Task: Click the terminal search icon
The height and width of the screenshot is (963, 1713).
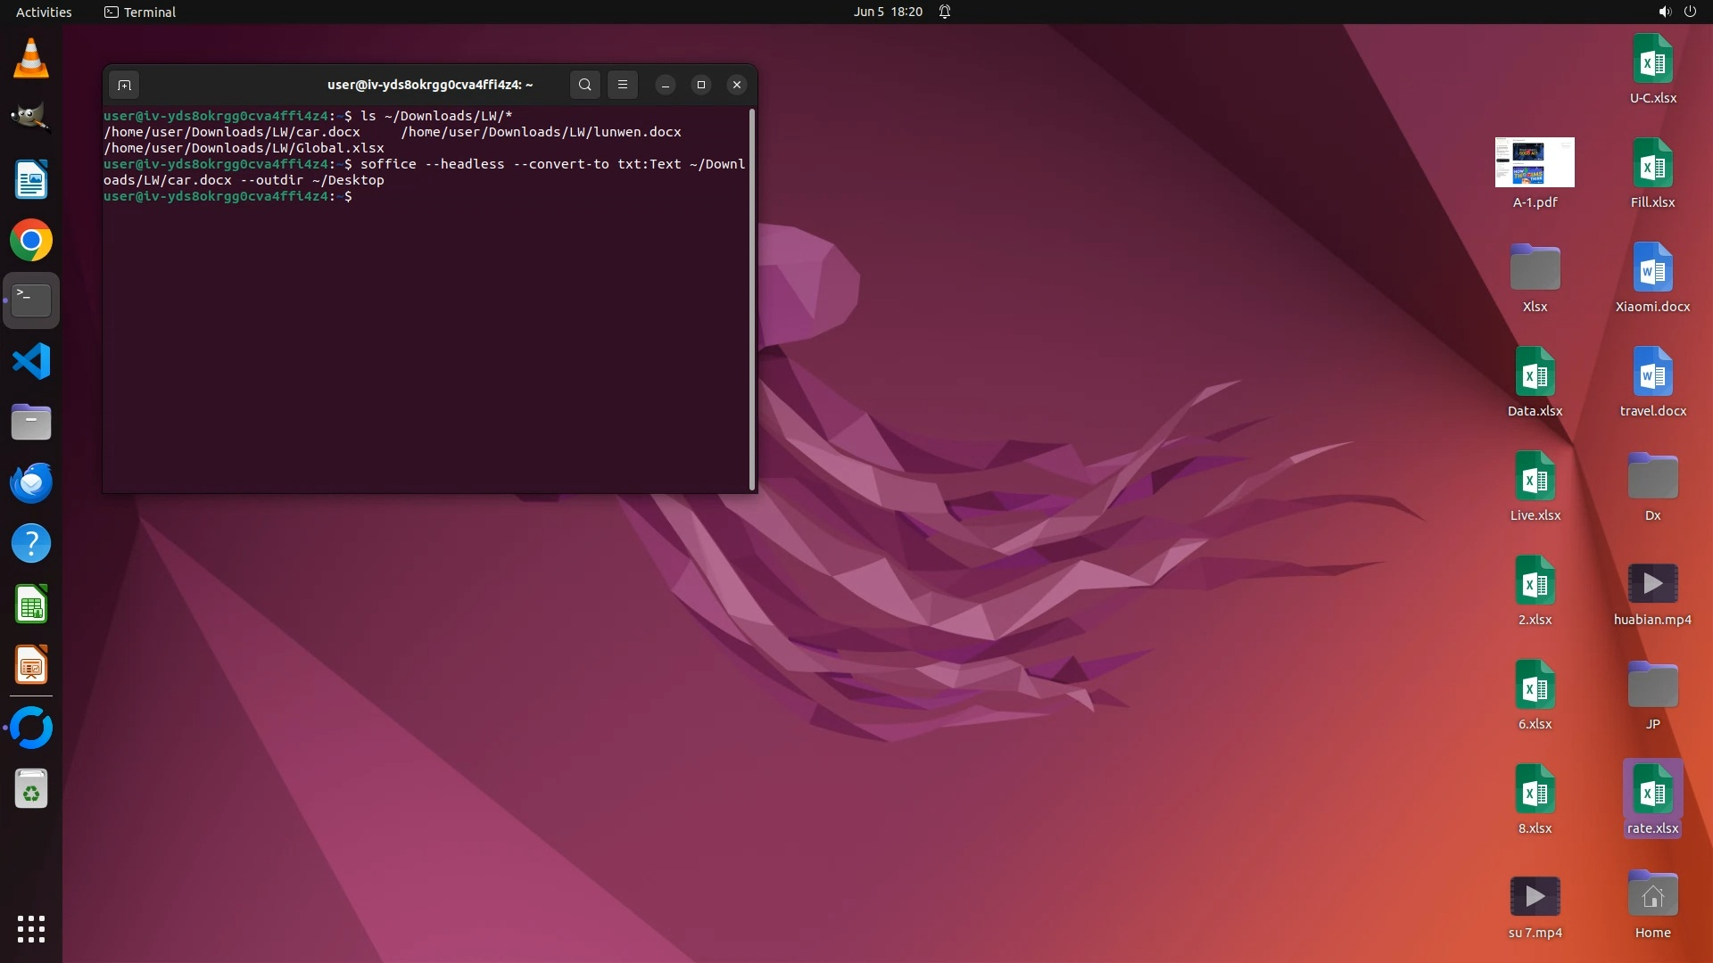Action: coord(584,85)
